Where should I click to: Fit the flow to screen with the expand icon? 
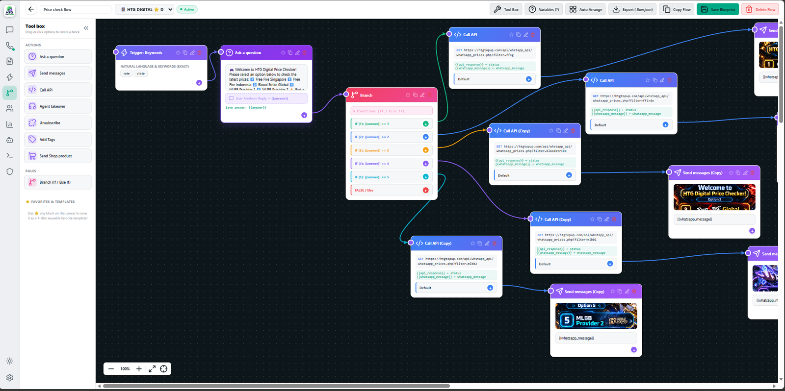coord(152,369)
